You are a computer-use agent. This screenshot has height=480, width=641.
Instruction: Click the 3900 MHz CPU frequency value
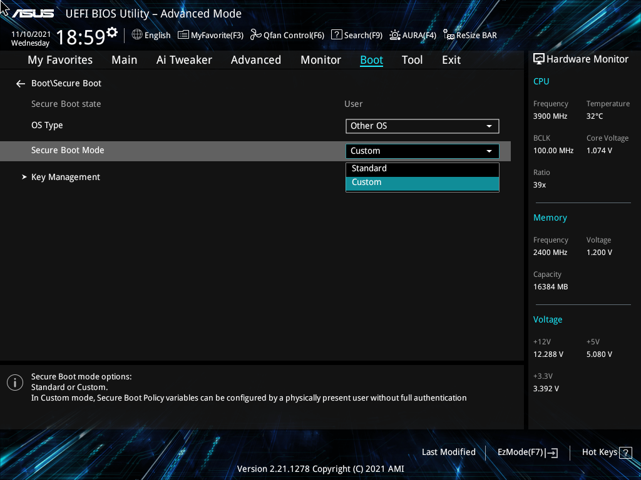[550, 116]
